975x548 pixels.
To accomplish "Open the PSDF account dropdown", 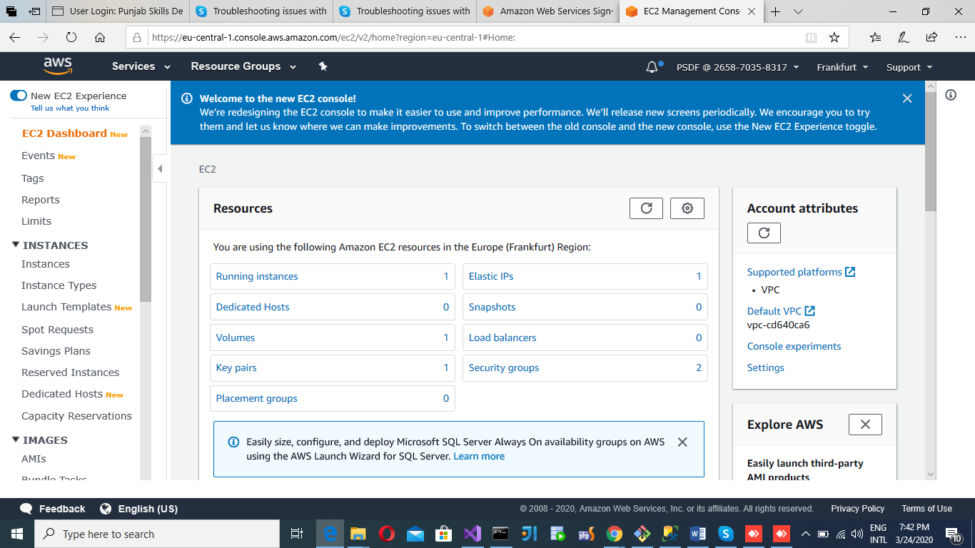I will point(737,67).
